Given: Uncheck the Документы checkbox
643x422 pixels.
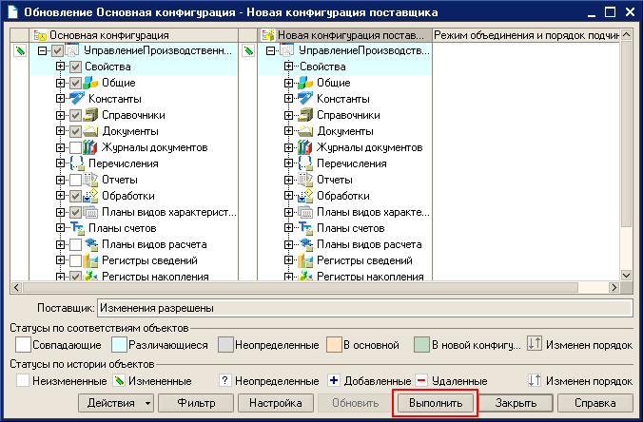Looking at the screenshot, I should tap(75, 131).
